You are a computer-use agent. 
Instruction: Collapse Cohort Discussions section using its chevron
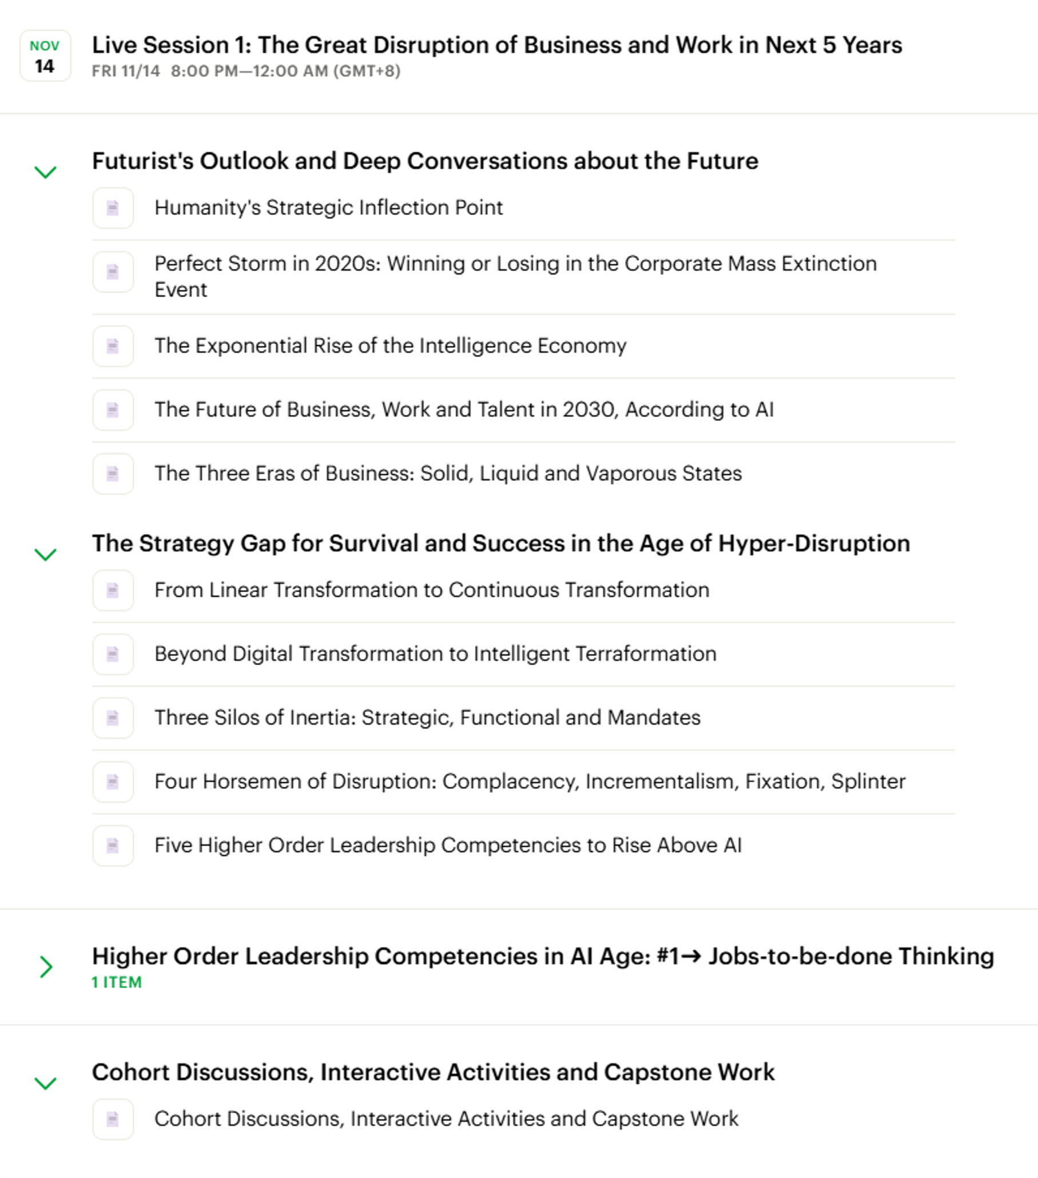coord(46,1083)
